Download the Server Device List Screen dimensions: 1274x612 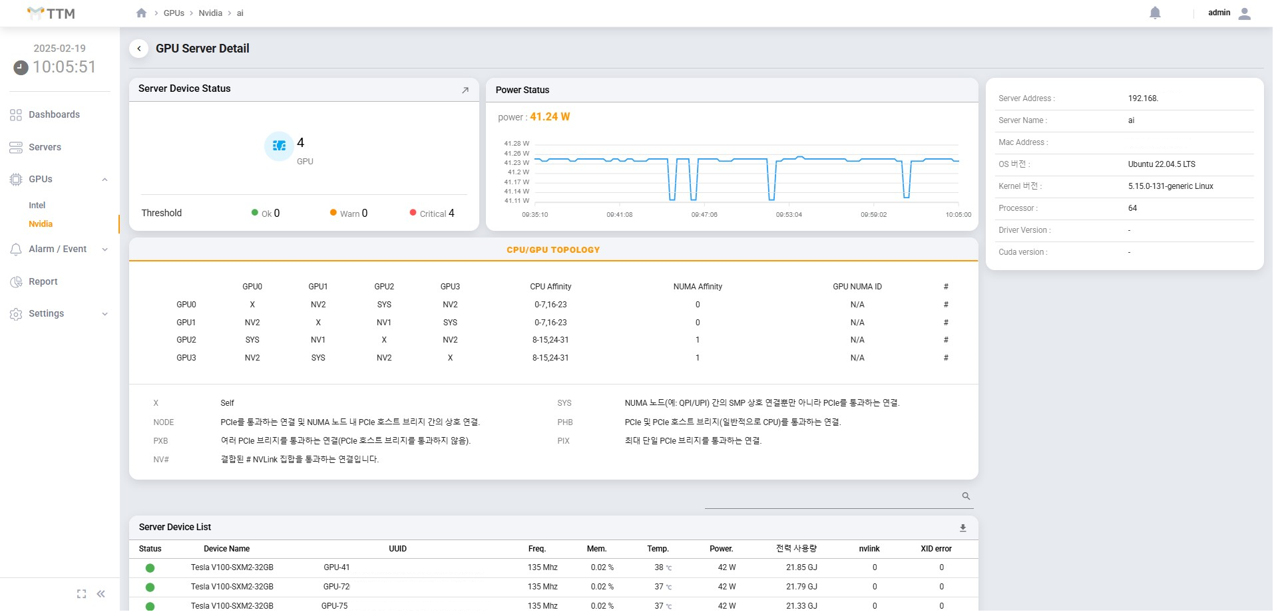pyautogui.click(x=962, y=528)
